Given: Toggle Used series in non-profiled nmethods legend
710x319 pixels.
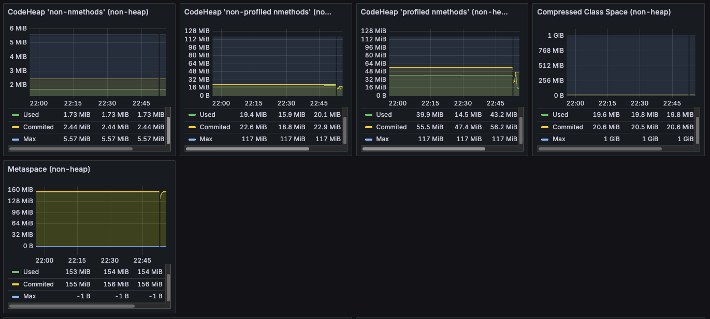Looking at the screenshot, I should point(207,115).
